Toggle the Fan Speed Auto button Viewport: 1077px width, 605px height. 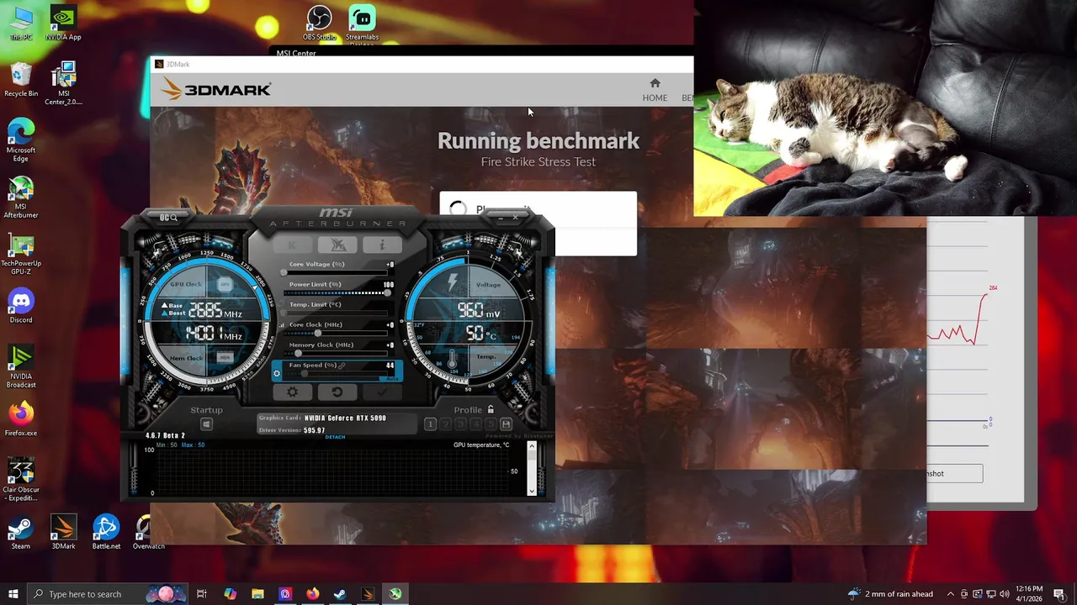tap(390, 378)
